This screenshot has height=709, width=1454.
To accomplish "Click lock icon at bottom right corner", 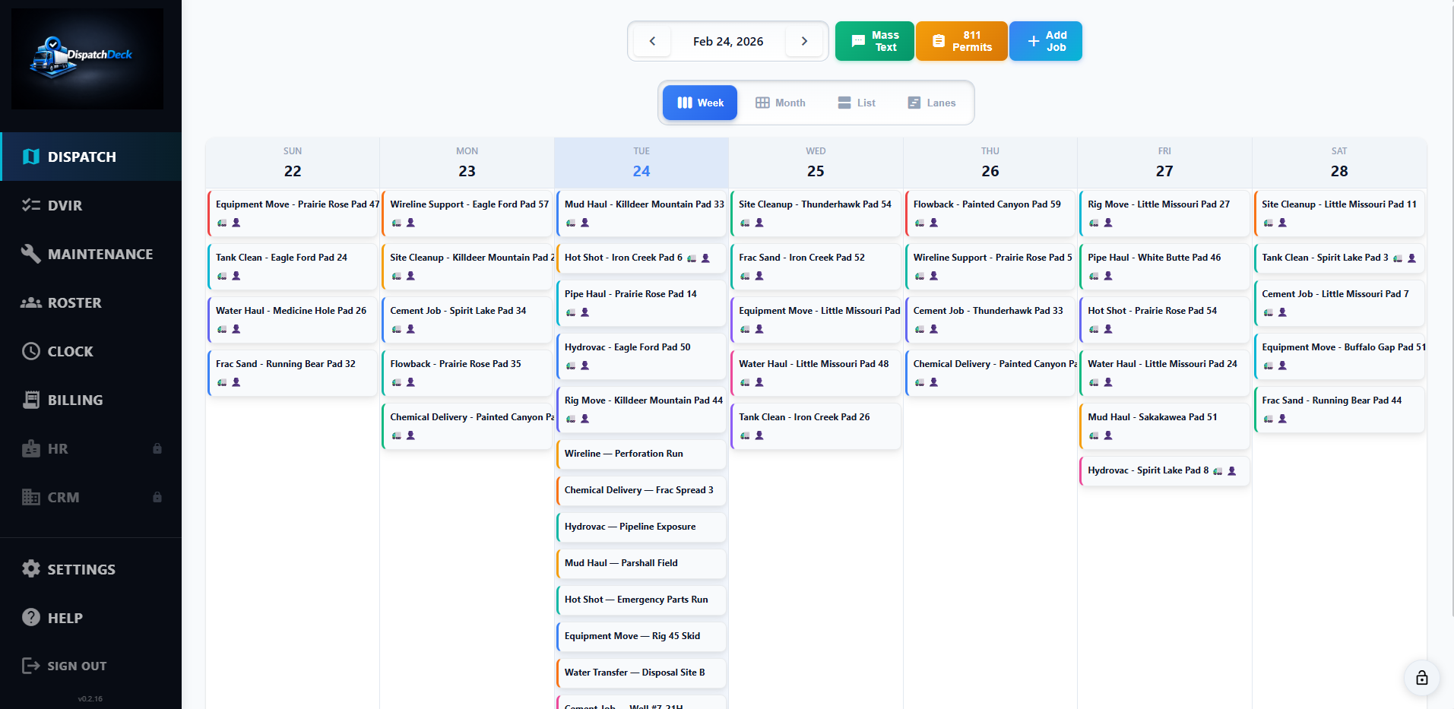I will (1421, 678).
